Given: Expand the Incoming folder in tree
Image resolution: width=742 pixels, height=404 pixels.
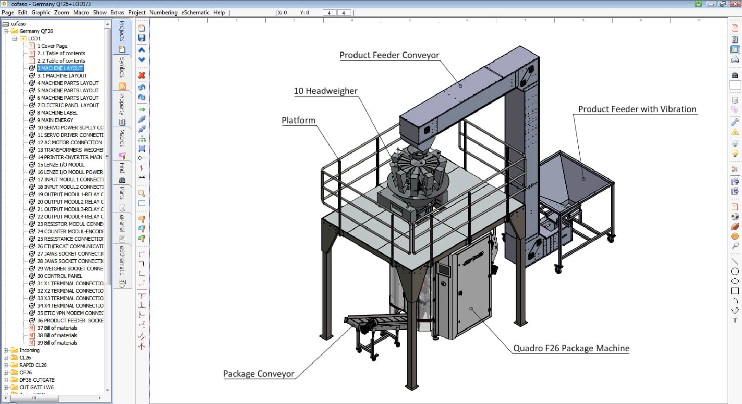Looking at the screenshot, I should click(x=6, y=350).
